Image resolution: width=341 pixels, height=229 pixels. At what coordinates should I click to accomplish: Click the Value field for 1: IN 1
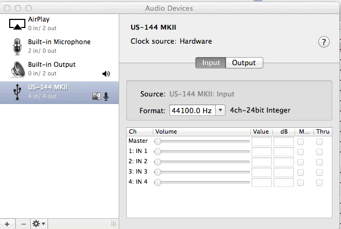(262, 152)
